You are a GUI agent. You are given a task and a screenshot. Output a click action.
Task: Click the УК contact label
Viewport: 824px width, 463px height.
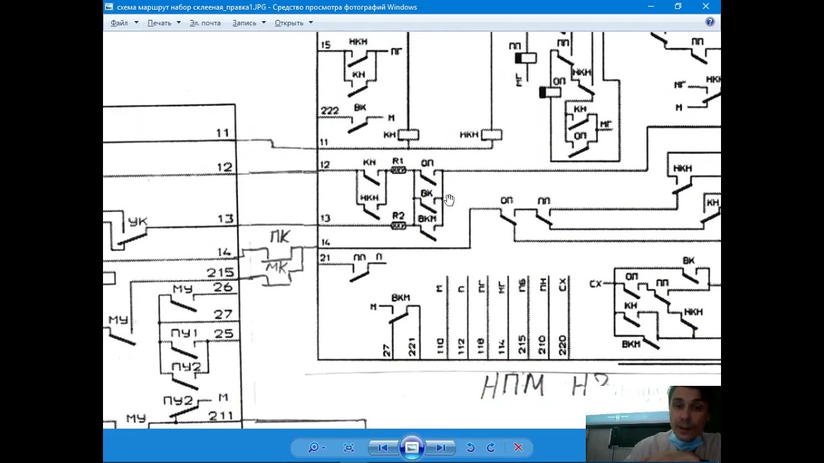(138, 222)
